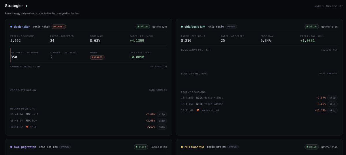Screen dimensions: 346x155
Task: Click the paper decisions value 5,652
Action: (x=16, y=41)
